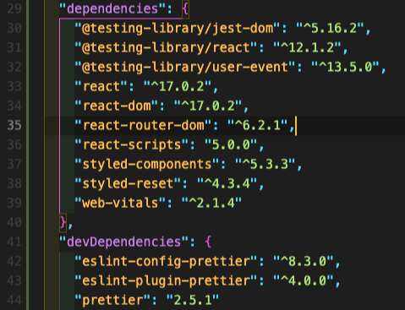Click line number 29 in the gutter
405x310 pixels.
pyautogui.click(x=14, y=8)
